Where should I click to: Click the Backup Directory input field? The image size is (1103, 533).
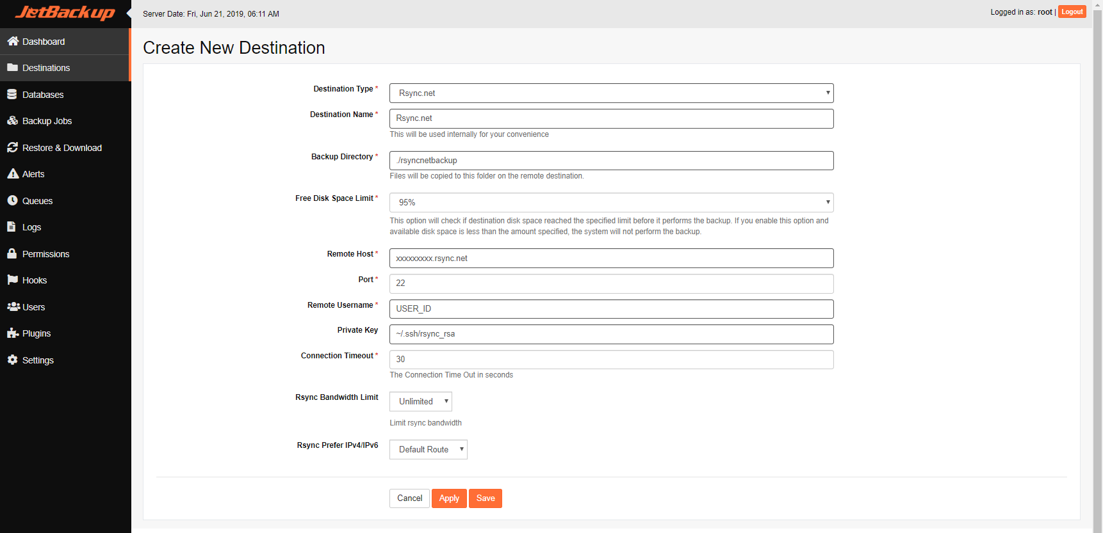(x=611, y=161)
